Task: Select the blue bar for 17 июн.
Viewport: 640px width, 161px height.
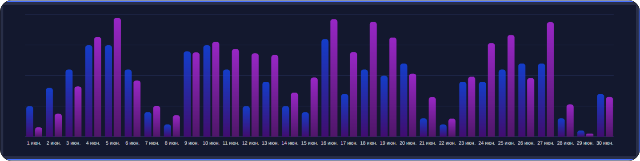Action: click(x=344, y=115)
